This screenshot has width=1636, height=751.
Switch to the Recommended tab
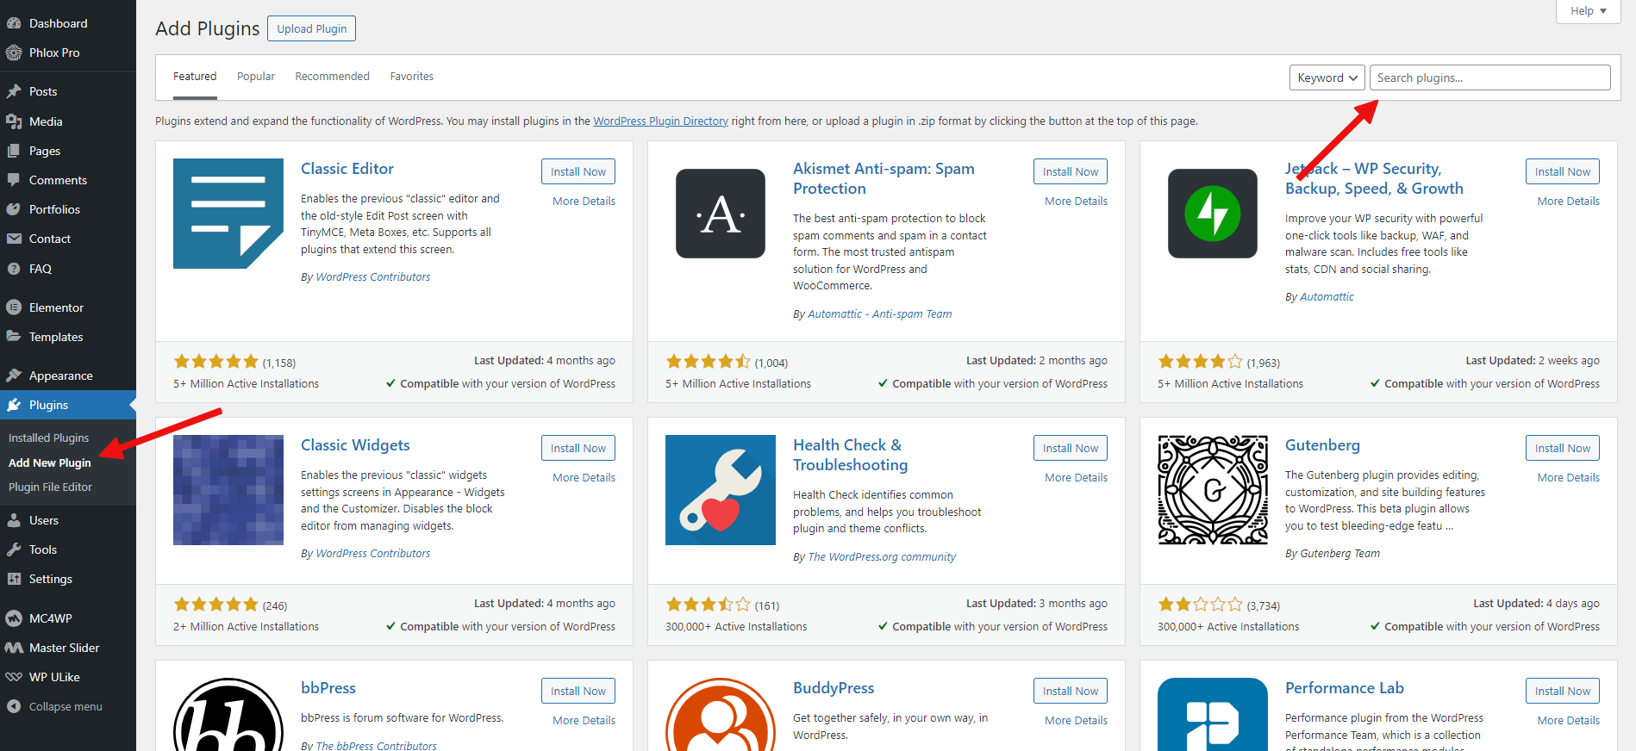pyautogui.click(x=332, y=77)
